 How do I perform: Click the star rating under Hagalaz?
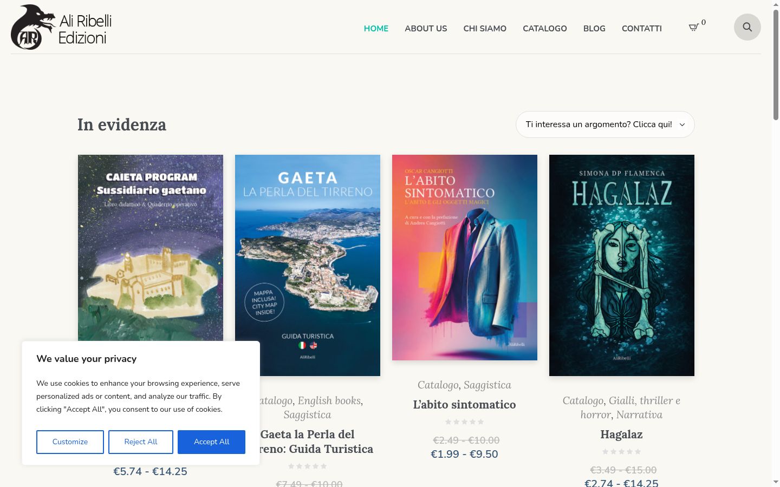[x=622, y=451]
